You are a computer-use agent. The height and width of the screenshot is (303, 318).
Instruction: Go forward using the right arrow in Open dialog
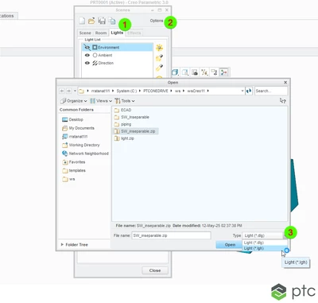68,91
